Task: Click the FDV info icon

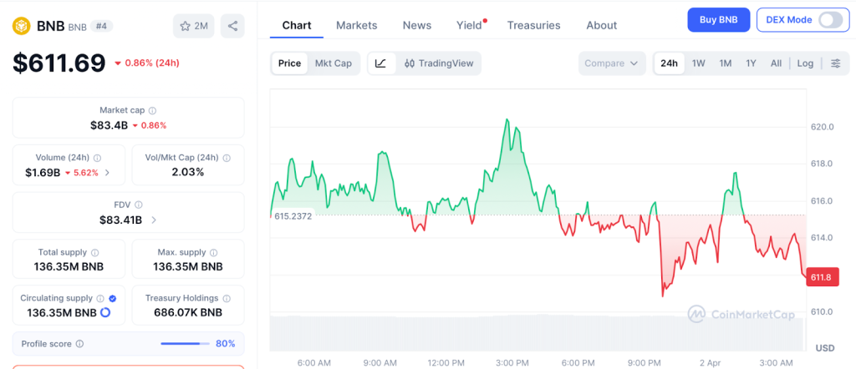Action: [139, 205]
